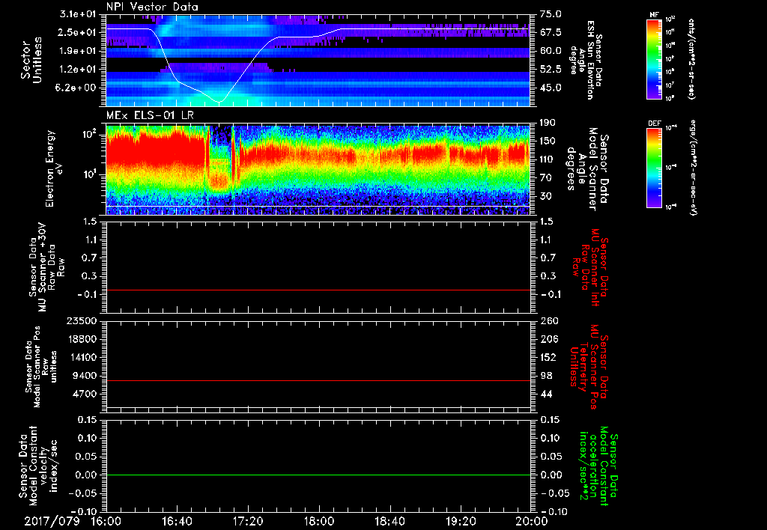Click the DEF color scale bar
The image size is (767, 530).
[x=655, y=168]
